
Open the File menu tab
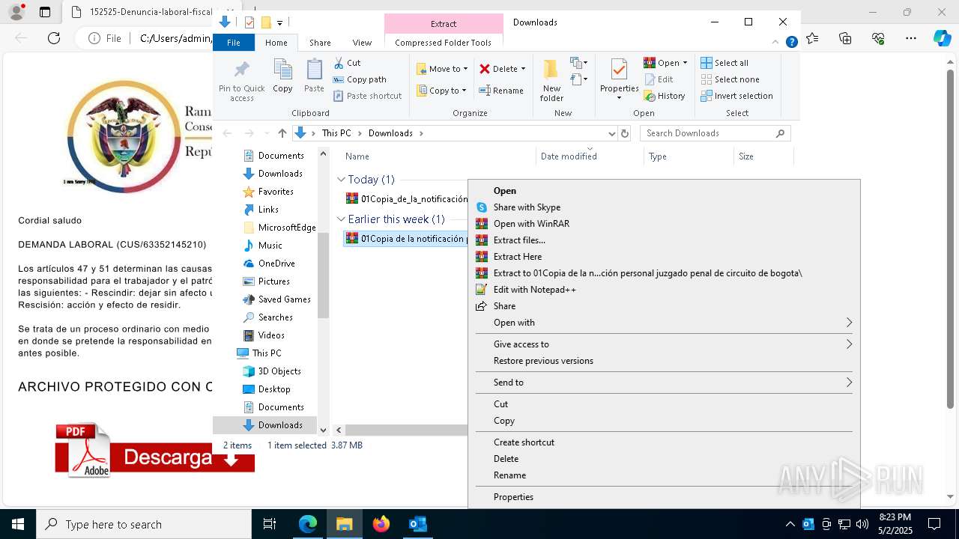(x=234, y=43)
